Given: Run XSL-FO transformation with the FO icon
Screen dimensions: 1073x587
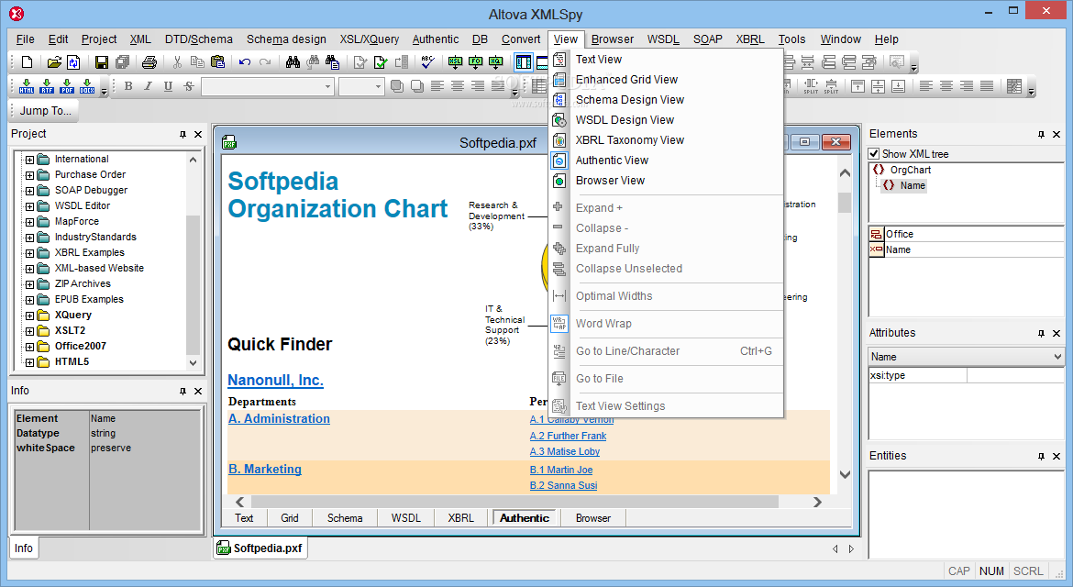Looking at the screenshot, I should [x=476, y=62].
